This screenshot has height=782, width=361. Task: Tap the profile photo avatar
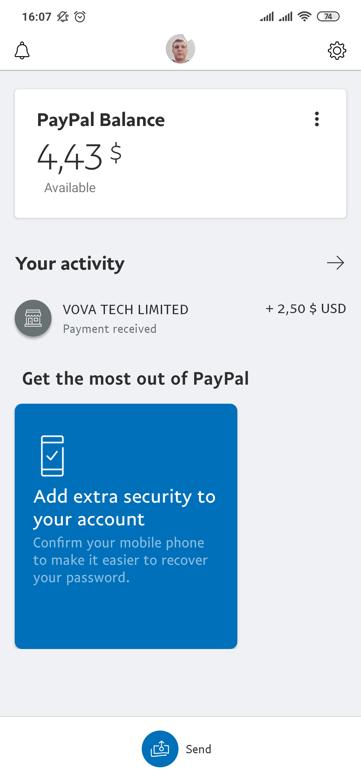180,49
